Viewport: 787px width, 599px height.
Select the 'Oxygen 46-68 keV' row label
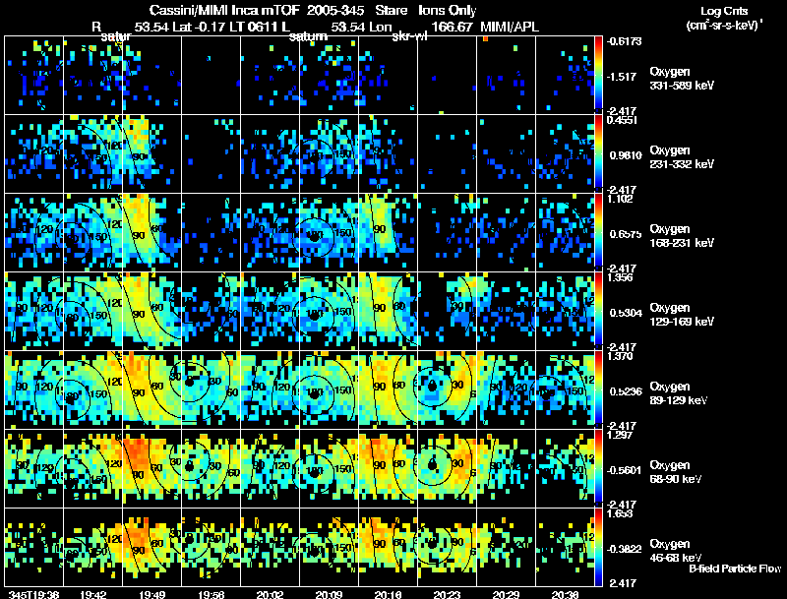(x=676, y=551)
